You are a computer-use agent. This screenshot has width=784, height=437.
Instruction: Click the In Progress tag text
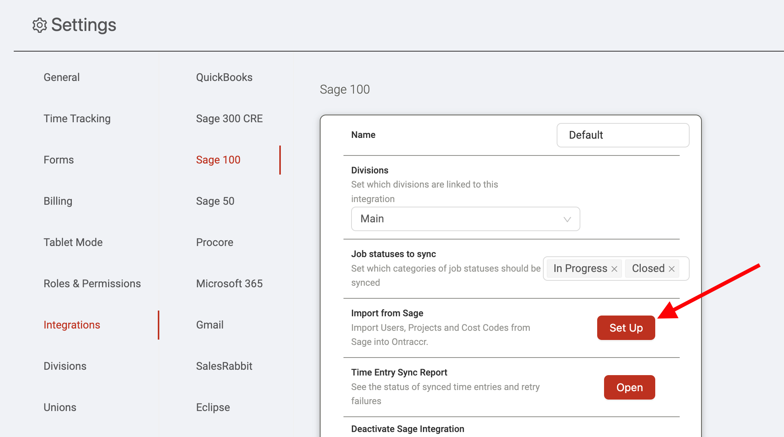coord(580,269)
